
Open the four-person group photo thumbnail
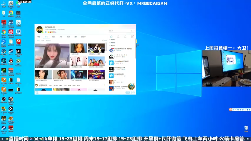click(x=96, y=61)
